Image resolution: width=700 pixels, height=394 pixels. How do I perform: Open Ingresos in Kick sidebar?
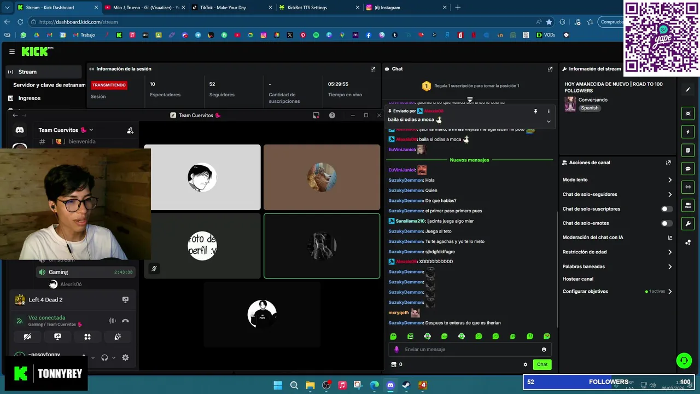[x=30, y=98]
